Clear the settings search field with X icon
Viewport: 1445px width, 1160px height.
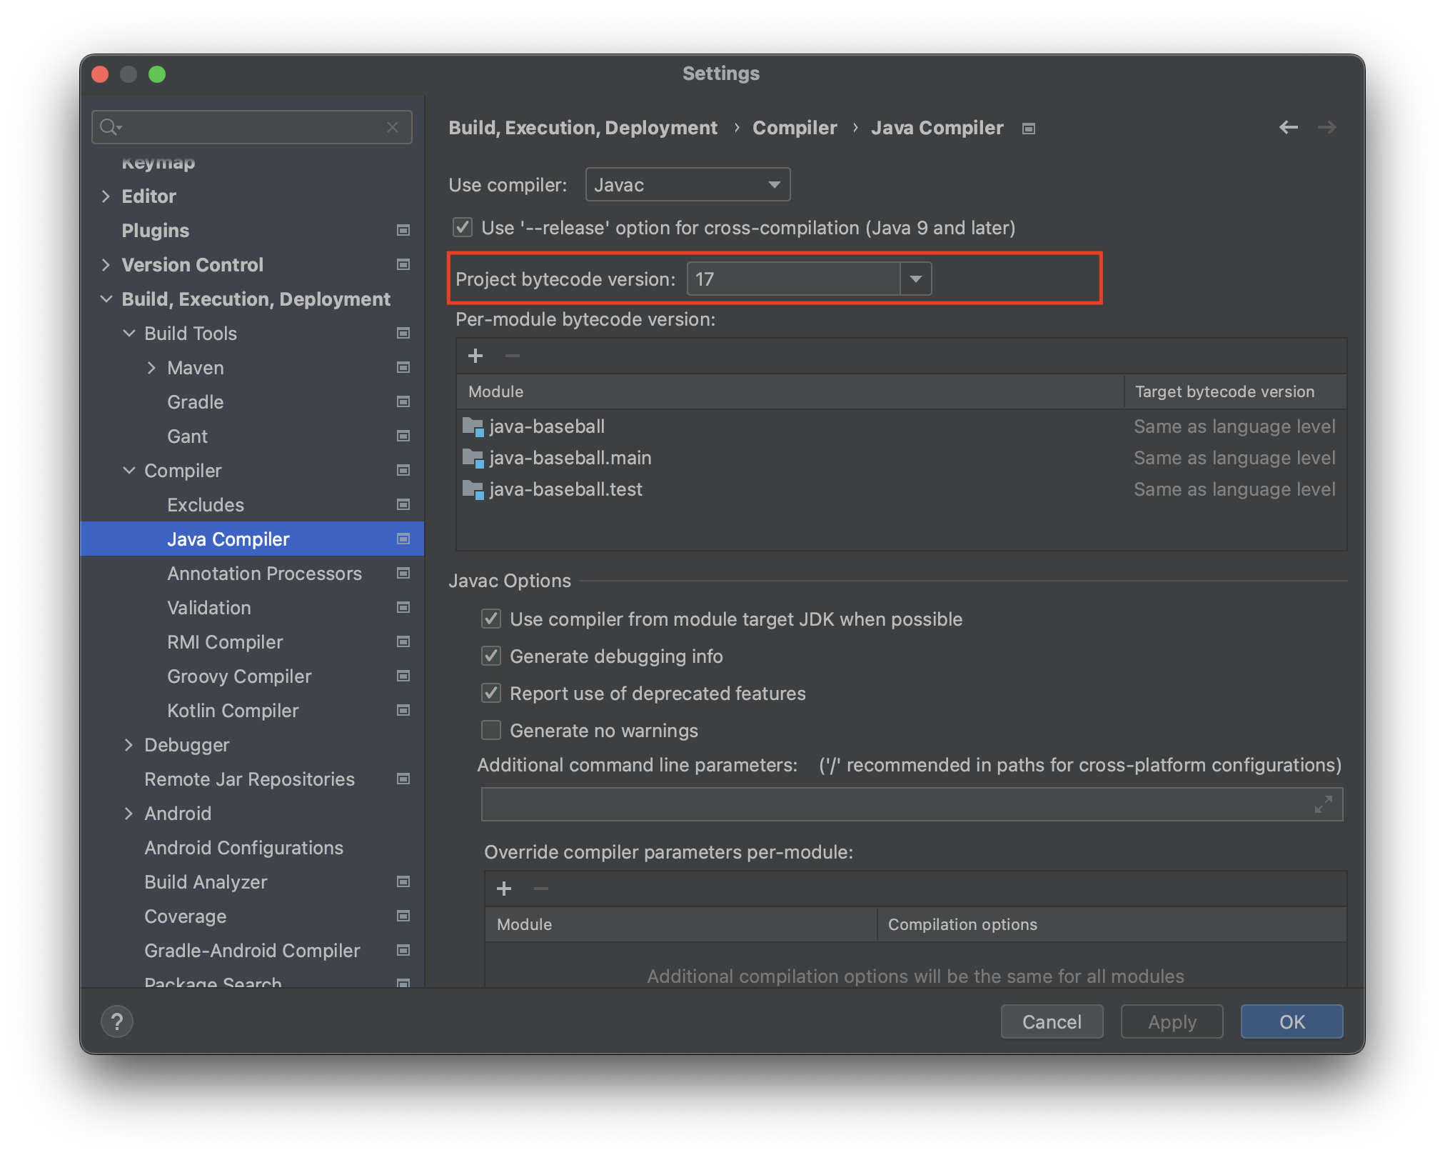pyautogui.click(x=393, y=127)
